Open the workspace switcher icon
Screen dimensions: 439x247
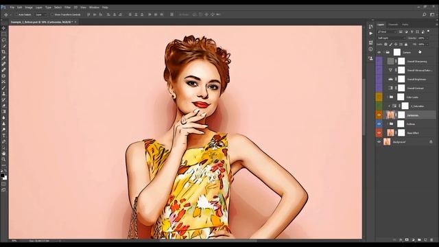[x=432, y=14]
